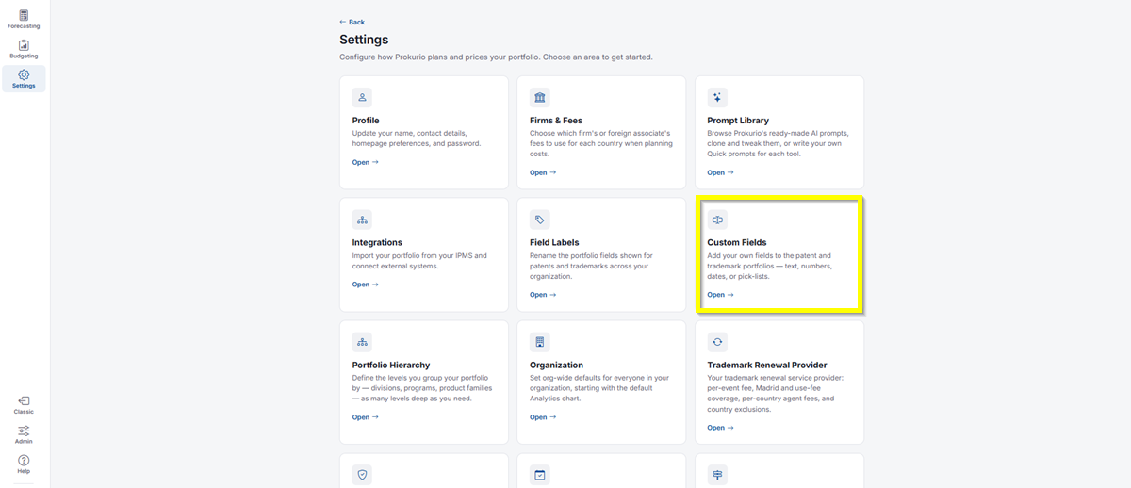Open the Forecasting calculator icon in sidebar

(24, 15)
